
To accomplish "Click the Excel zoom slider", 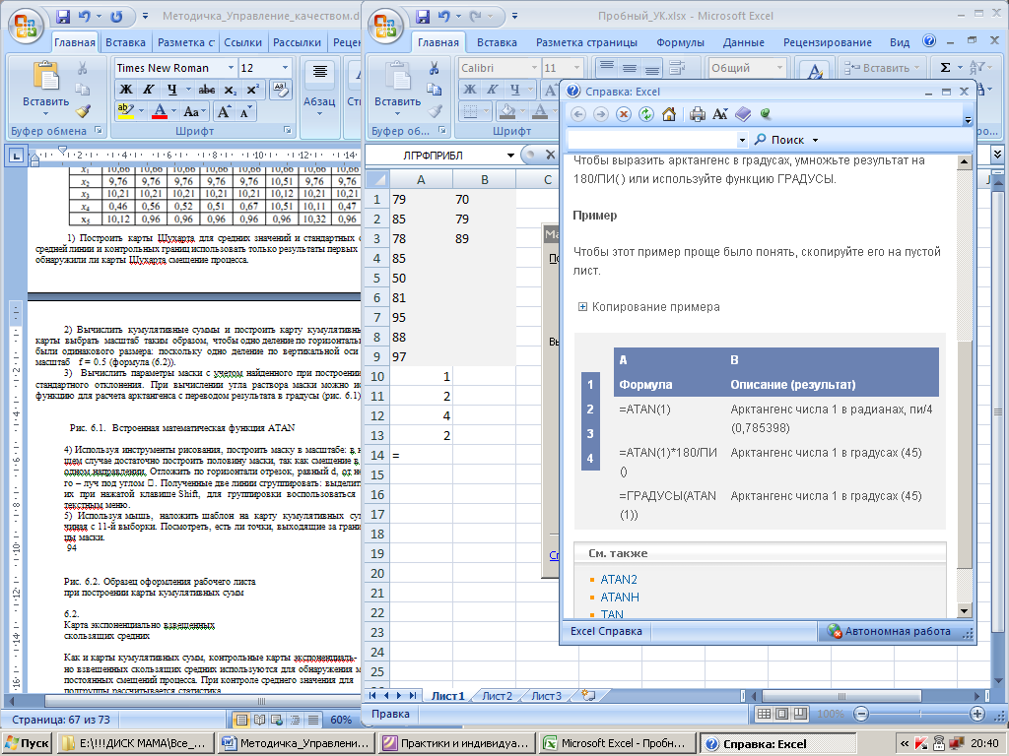I will [x=919, y=714].
